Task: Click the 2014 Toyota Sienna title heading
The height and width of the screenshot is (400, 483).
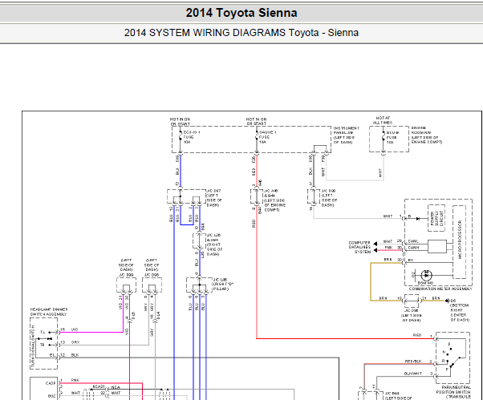Action: [241, 13]
